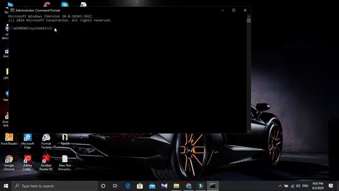The height and width of the screenshot is (191, 339).
Task: Open Format Factory desktop shortcut
Action: (46, 141)
